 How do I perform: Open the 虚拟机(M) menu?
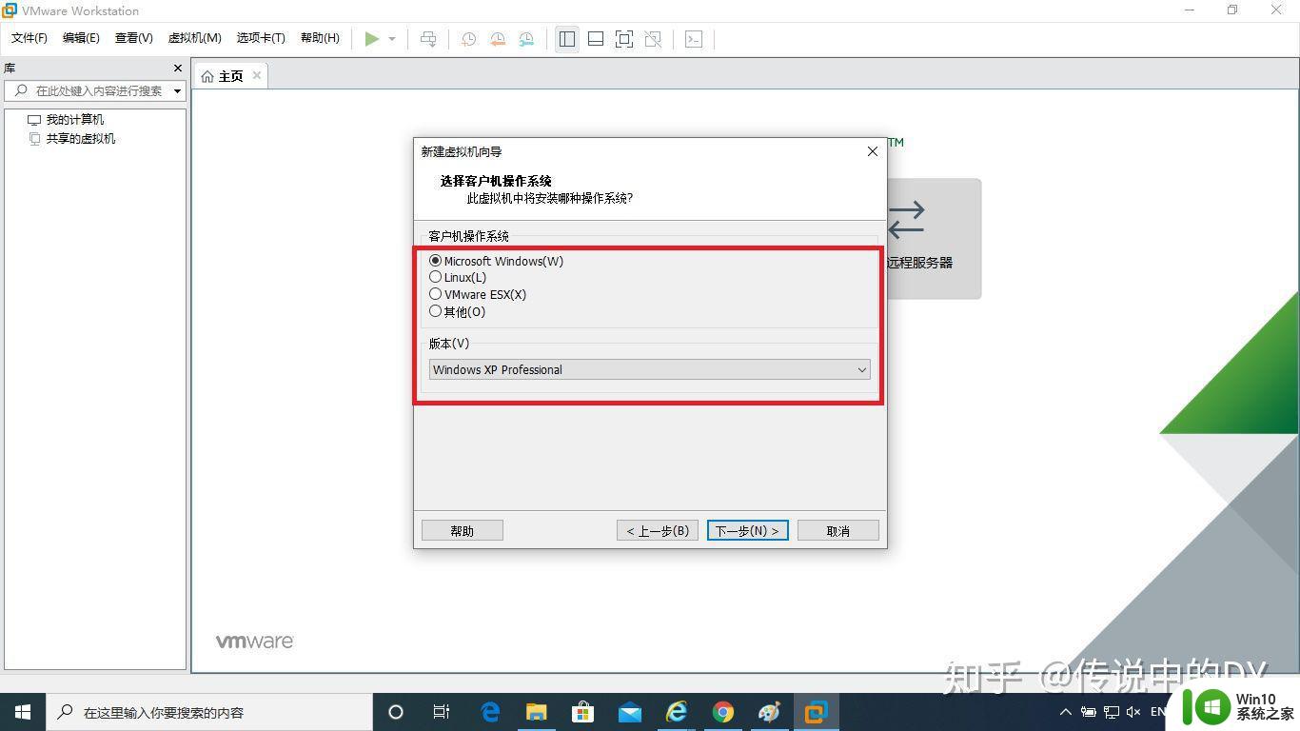coord(194,38)
